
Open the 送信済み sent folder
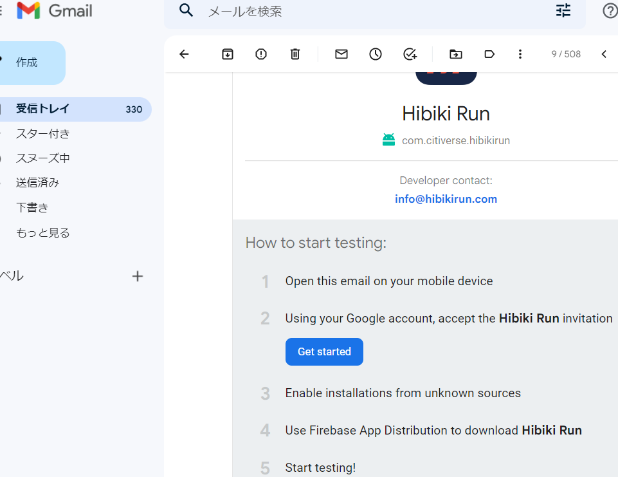point(37,183)
